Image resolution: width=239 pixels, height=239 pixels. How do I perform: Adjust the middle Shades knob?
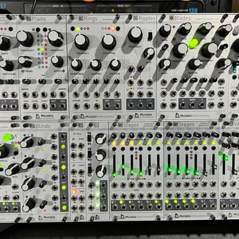tap(100, 155)
